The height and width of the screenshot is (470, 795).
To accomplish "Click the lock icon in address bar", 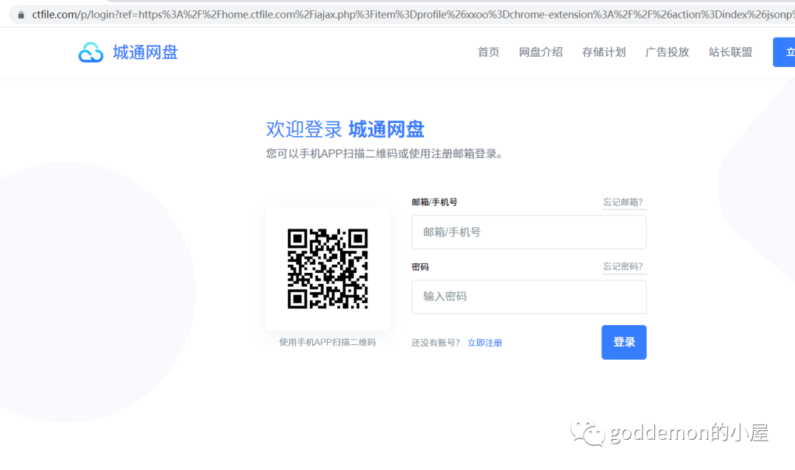I will click(x=21, y=15).
